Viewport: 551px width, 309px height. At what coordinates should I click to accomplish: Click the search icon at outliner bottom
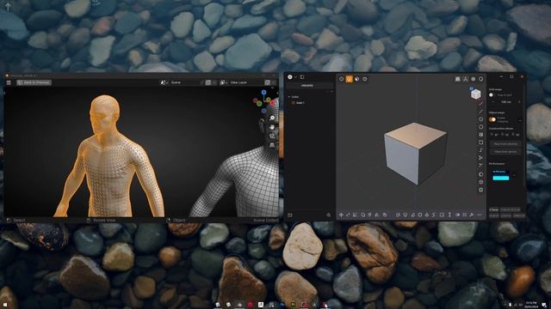click(329, 215)
